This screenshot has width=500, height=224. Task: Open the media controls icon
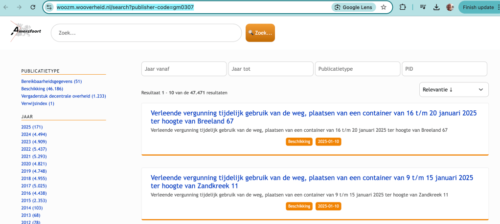click(x=423, y=7)
